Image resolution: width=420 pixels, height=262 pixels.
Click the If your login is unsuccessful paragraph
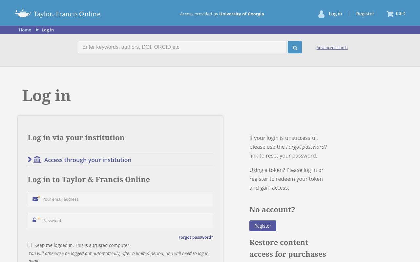(x=288, y=147)
